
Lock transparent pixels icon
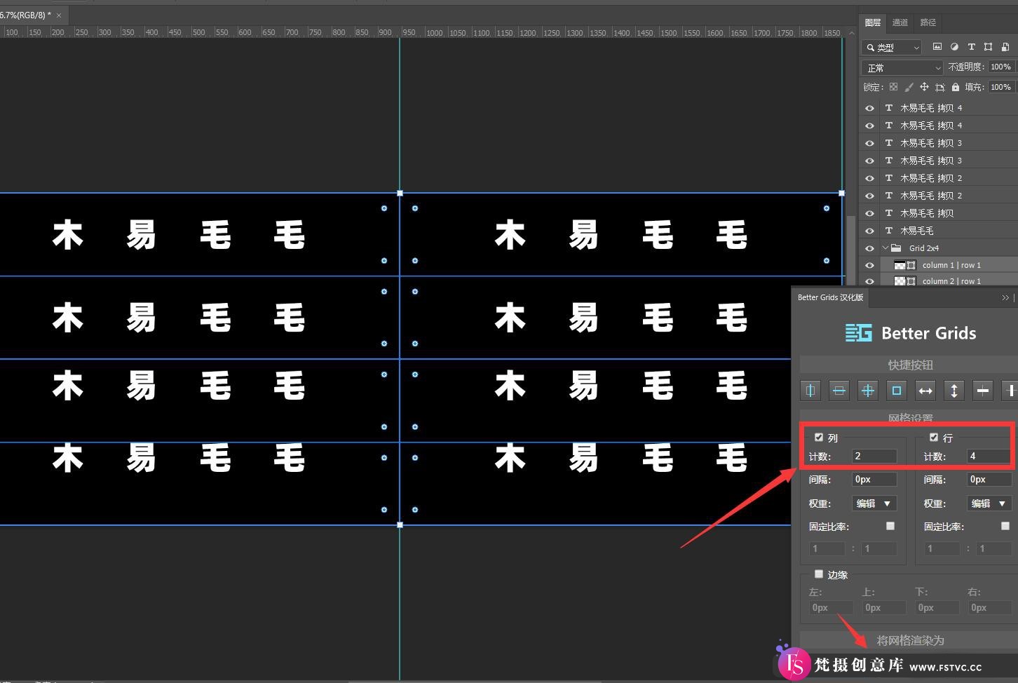click(x=893, y=87)
